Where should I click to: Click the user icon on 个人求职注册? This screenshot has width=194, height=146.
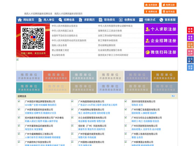point(147,29)
